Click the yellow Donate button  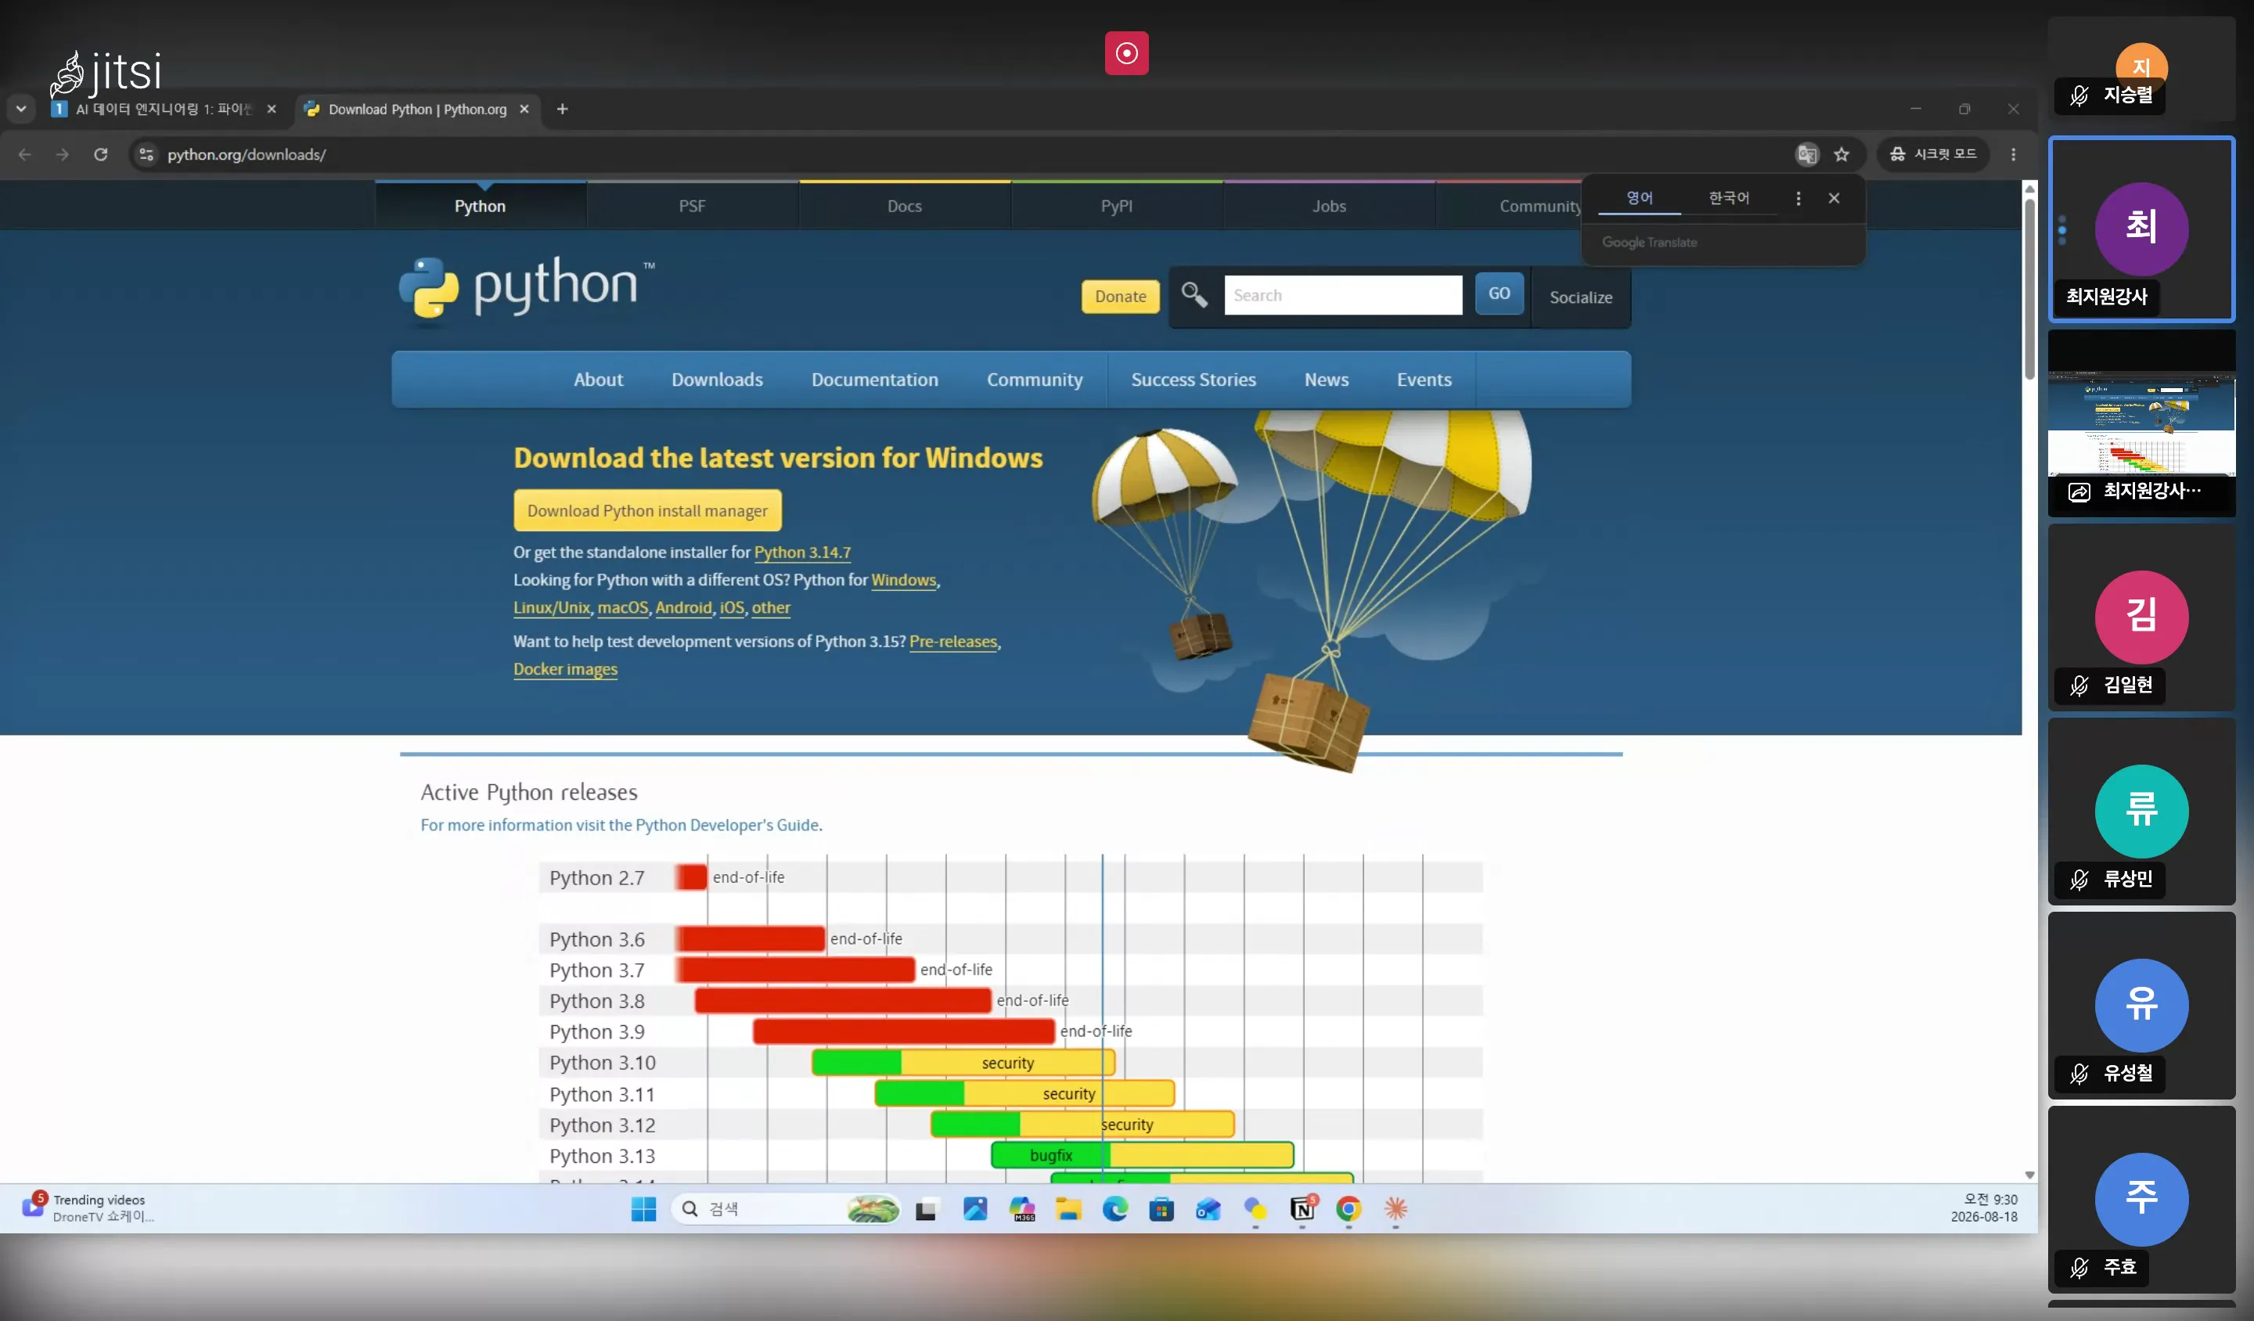coord(1121,297)
